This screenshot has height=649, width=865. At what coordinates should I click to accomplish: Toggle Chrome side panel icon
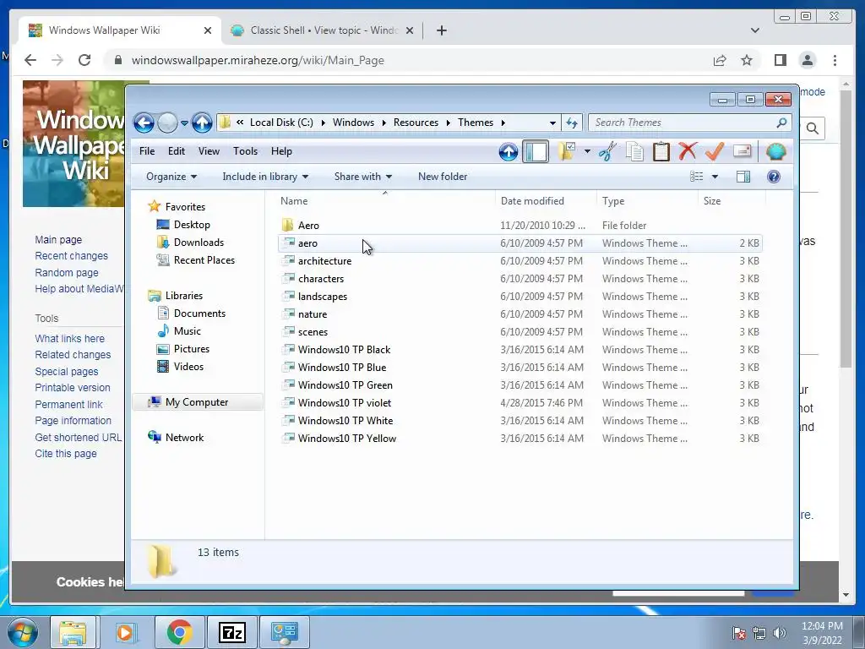[x=780, y=60]
